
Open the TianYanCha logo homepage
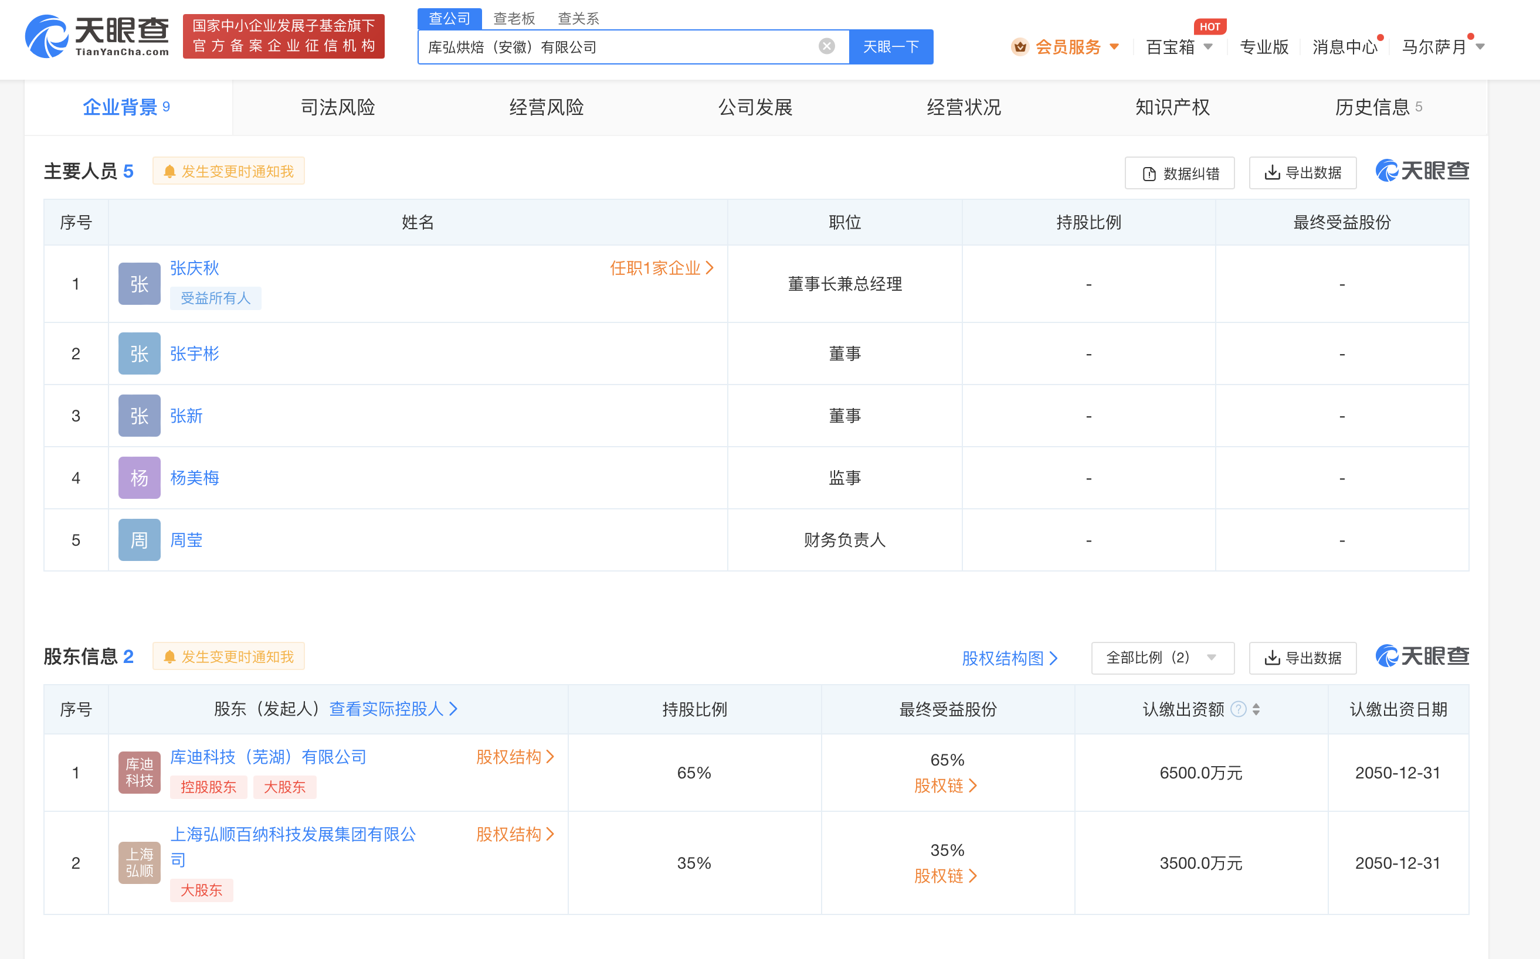click(x=97, y=36)
